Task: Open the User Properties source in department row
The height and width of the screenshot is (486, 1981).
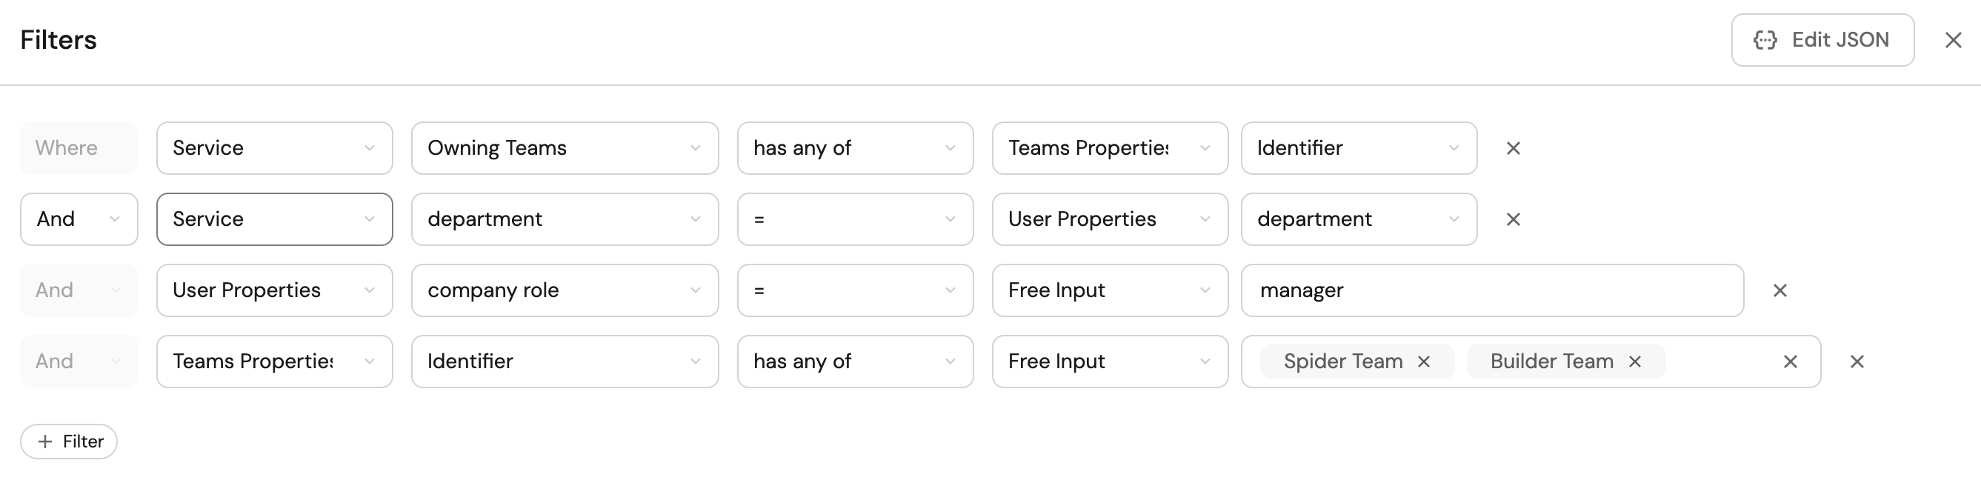Action: click(1109, 219)
